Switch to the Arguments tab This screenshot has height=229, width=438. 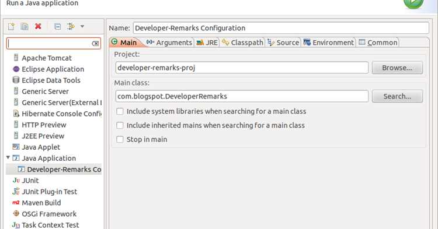pos(169,43)
